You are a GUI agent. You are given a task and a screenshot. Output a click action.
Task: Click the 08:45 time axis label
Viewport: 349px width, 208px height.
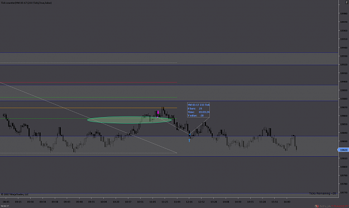tap(6, 202)
